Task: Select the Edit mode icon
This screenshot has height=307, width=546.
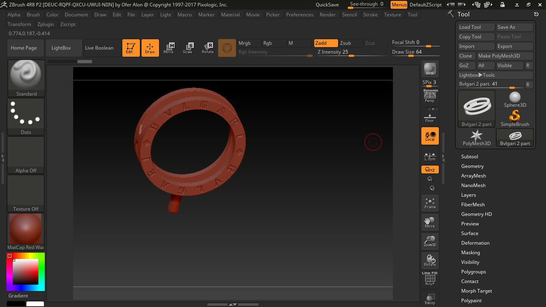Action: pyautogui.click(x=131, y=48)
